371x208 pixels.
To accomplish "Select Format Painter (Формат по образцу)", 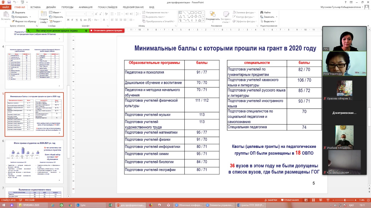I will 24,21.
